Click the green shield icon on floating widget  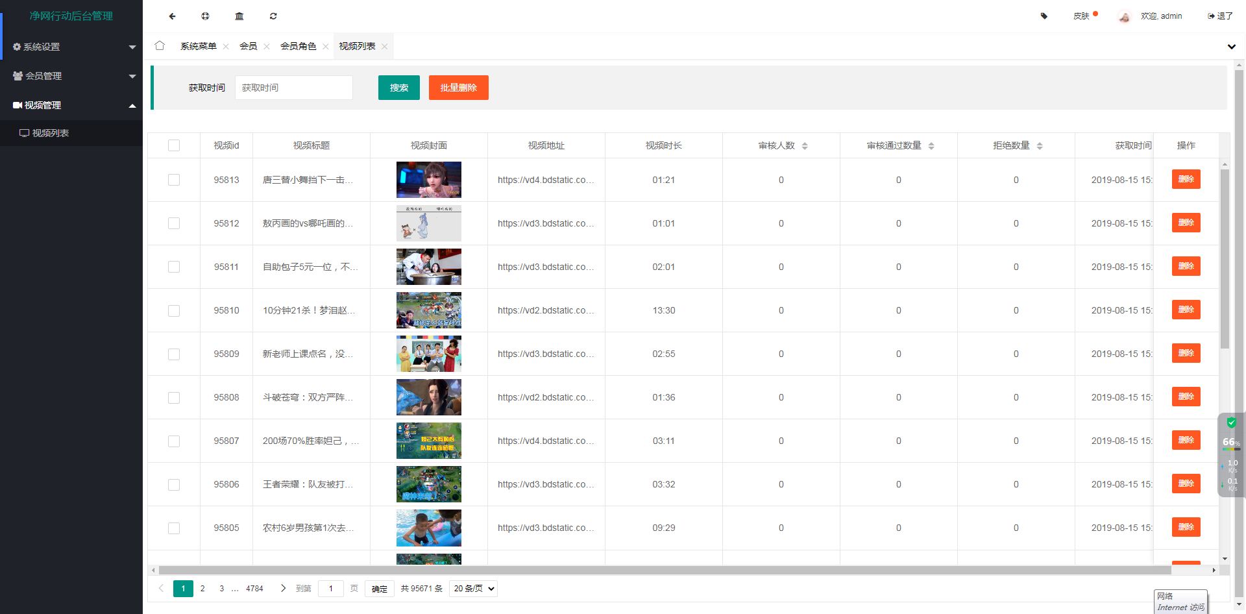coord(1231,423)
